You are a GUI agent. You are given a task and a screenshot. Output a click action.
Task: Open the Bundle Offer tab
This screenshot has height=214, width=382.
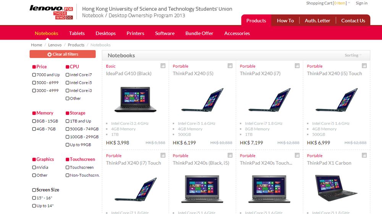[x=199, y=33]
